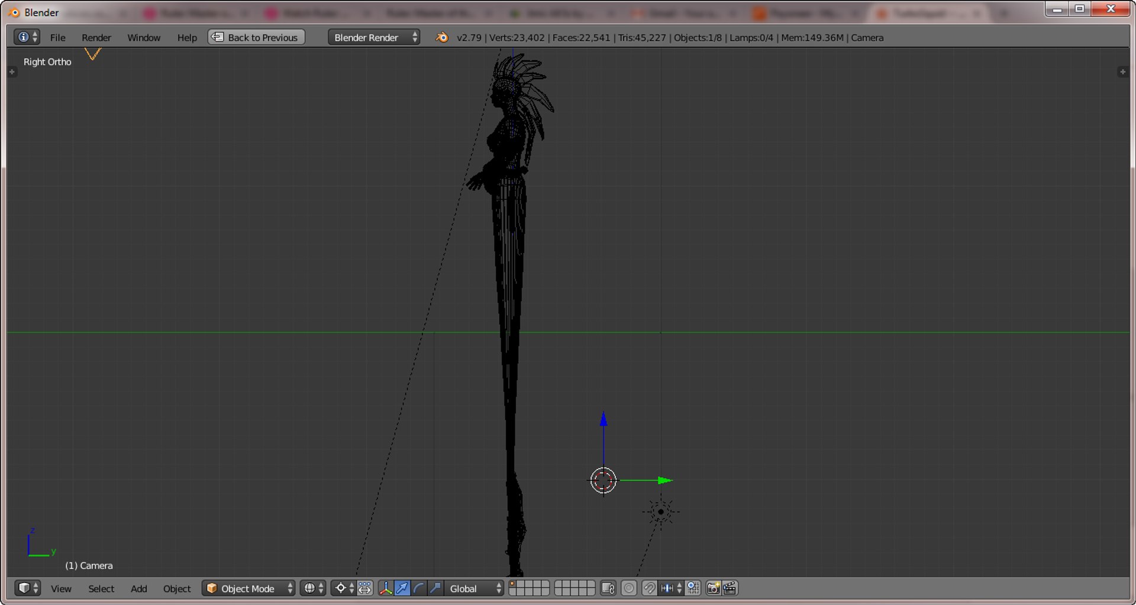Viewport: 1136px width, 605px height.
Task: Open the Render menu
Action: (x=96, y=37)
